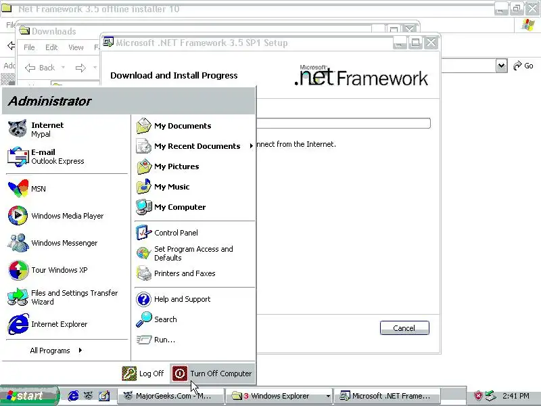Click third quick launch icon on taskbar
This screenshot has width=541, height=406.
[x=104, y=396]
